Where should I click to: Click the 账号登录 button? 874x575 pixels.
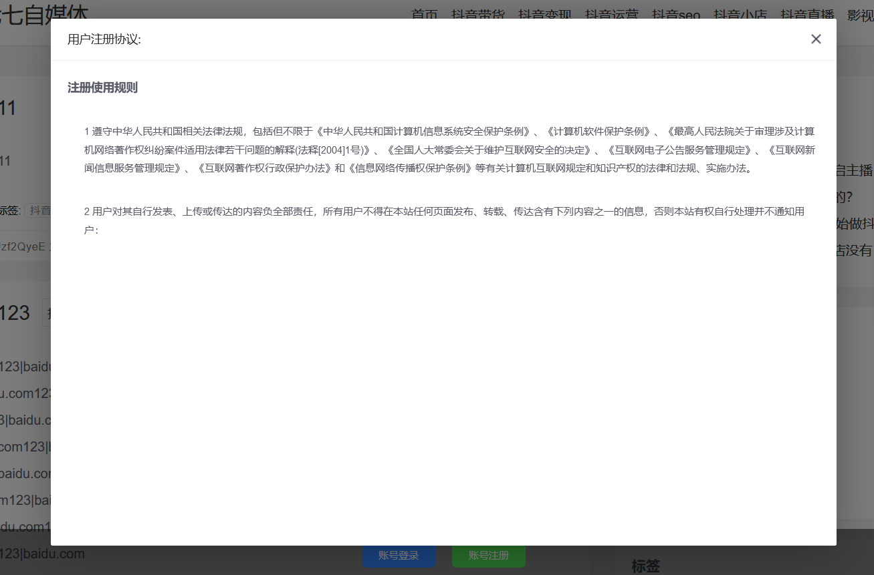coord(399,556)
